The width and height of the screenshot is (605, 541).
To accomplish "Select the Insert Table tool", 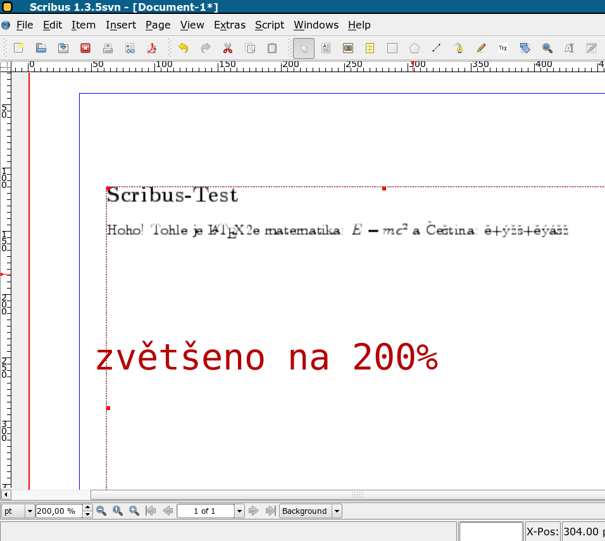I will pyautogui.click(x=370, y=48).
